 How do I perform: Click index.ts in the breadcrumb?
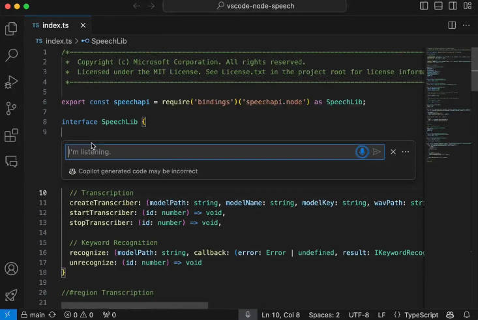point(59,41)
